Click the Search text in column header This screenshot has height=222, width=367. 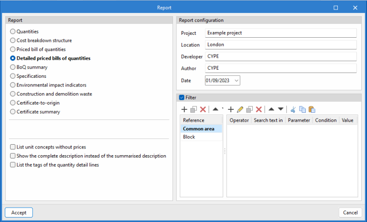268,120
